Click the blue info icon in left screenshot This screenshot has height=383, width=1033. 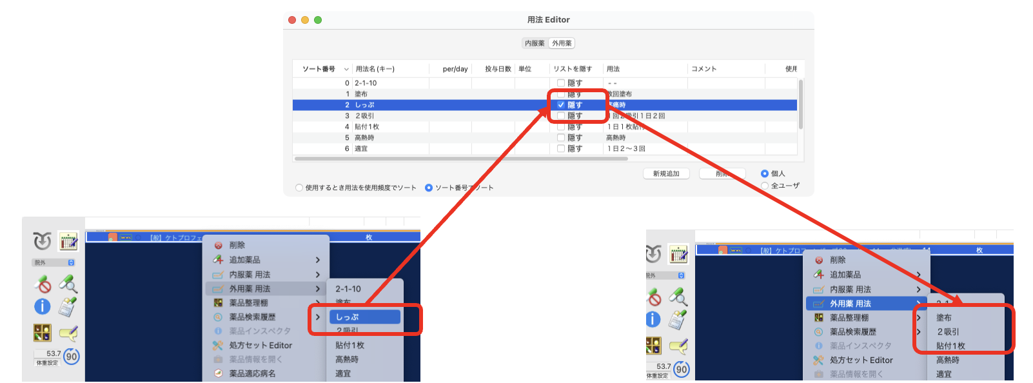click(43, 307)
